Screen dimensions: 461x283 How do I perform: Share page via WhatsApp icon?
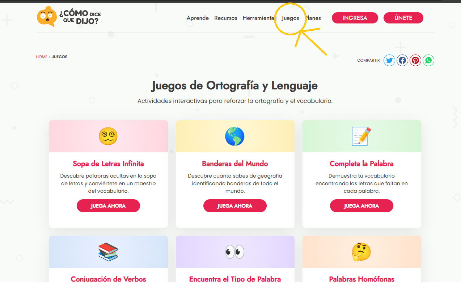(428, 60)
